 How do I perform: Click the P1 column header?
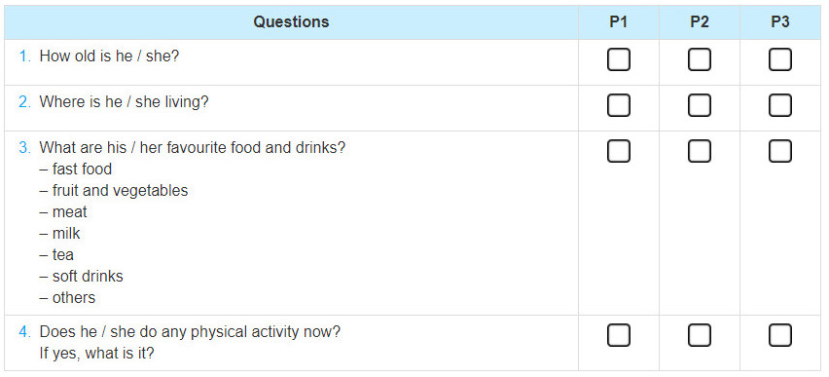pyautogui.click(x=618, y=22)
